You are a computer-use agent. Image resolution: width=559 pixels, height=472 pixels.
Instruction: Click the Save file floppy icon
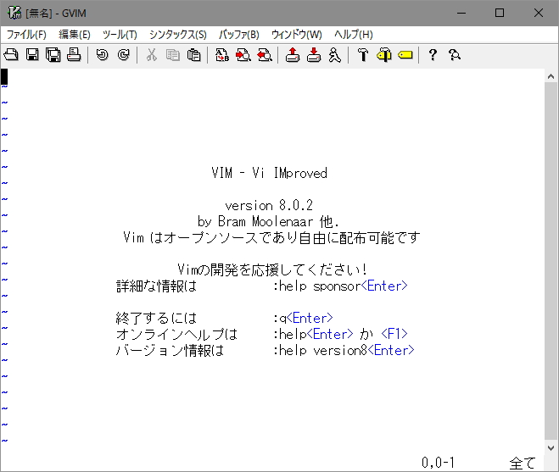click(x=32, y=55)
